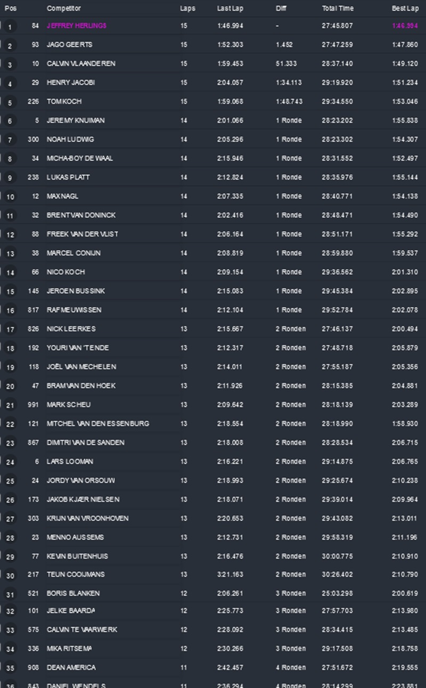Screen dimensions: 426x688
Task: Click the position 5 circle badge
Action: (x=10, y=102)
